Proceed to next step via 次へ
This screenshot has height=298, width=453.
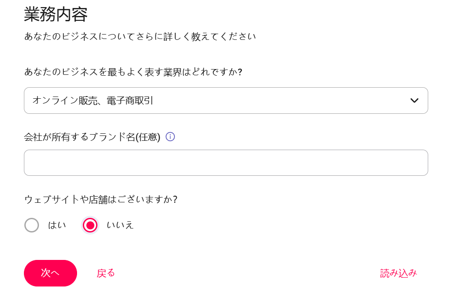pyautogui.click(x=50, y=273)
